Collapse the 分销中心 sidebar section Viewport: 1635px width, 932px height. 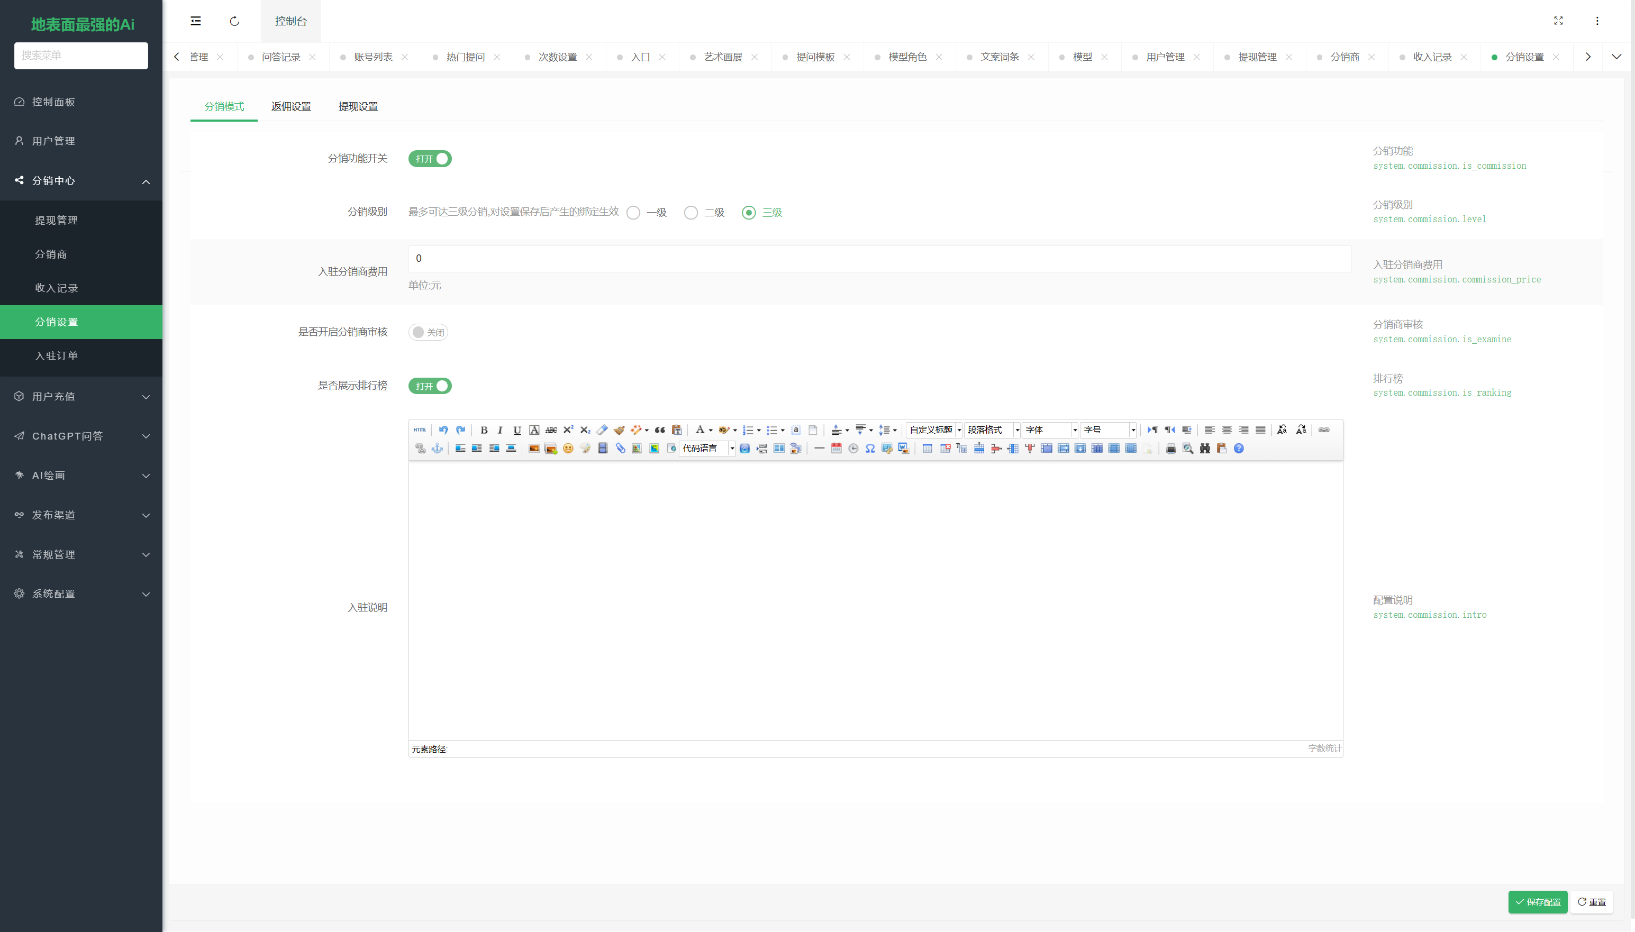81,181
